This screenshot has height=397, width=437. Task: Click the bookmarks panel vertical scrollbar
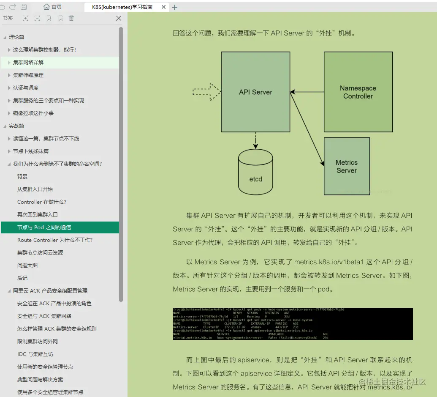pyautogui.click(x=121, y=164)
